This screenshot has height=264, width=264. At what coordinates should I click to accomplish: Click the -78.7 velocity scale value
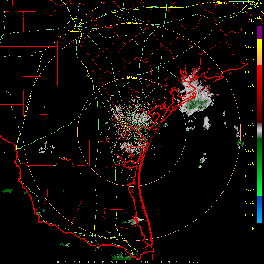point(248,189)
